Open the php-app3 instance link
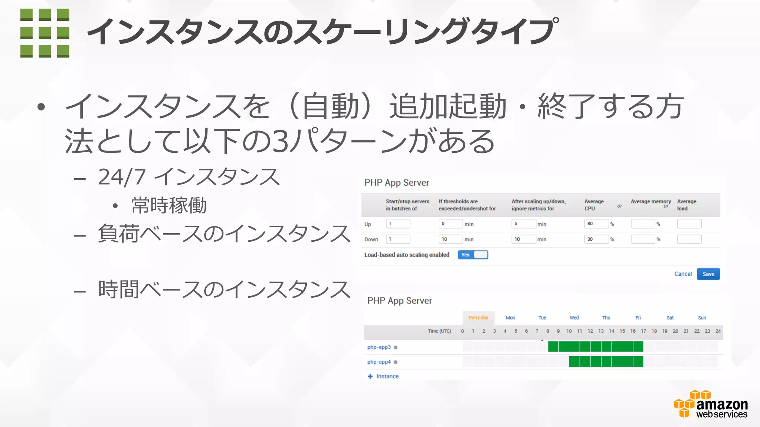Viewport: 760px width, 427px height. pyautogui.click(x=379, y=347)
